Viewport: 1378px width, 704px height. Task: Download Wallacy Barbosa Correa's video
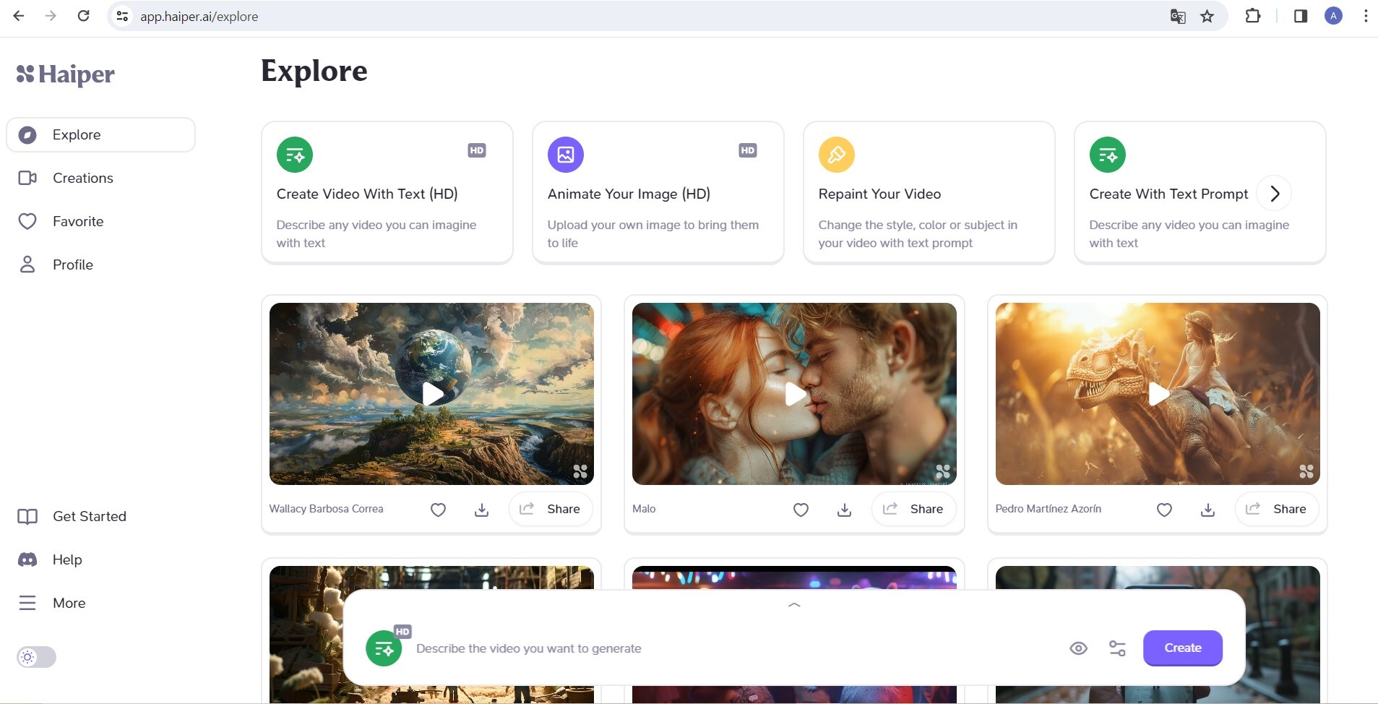(x=482, y=510)
